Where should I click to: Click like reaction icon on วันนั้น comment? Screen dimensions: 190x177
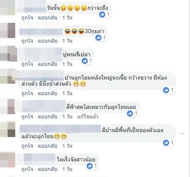coord(102,14)
